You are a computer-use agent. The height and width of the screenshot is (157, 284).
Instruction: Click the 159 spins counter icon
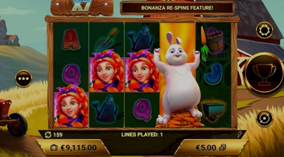coord(48,135)
